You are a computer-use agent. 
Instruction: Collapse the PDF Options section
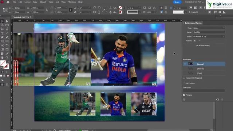pos(184,83)
